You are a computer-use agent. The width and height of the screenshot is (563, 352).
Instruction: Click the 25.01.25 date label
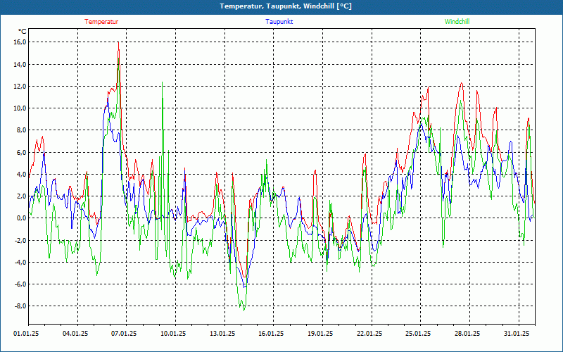point(418,334)
